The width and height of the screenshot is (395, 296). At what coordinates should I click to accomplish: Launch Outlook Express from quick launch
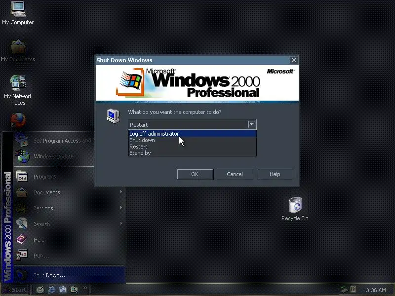click(x=63, y=290)
